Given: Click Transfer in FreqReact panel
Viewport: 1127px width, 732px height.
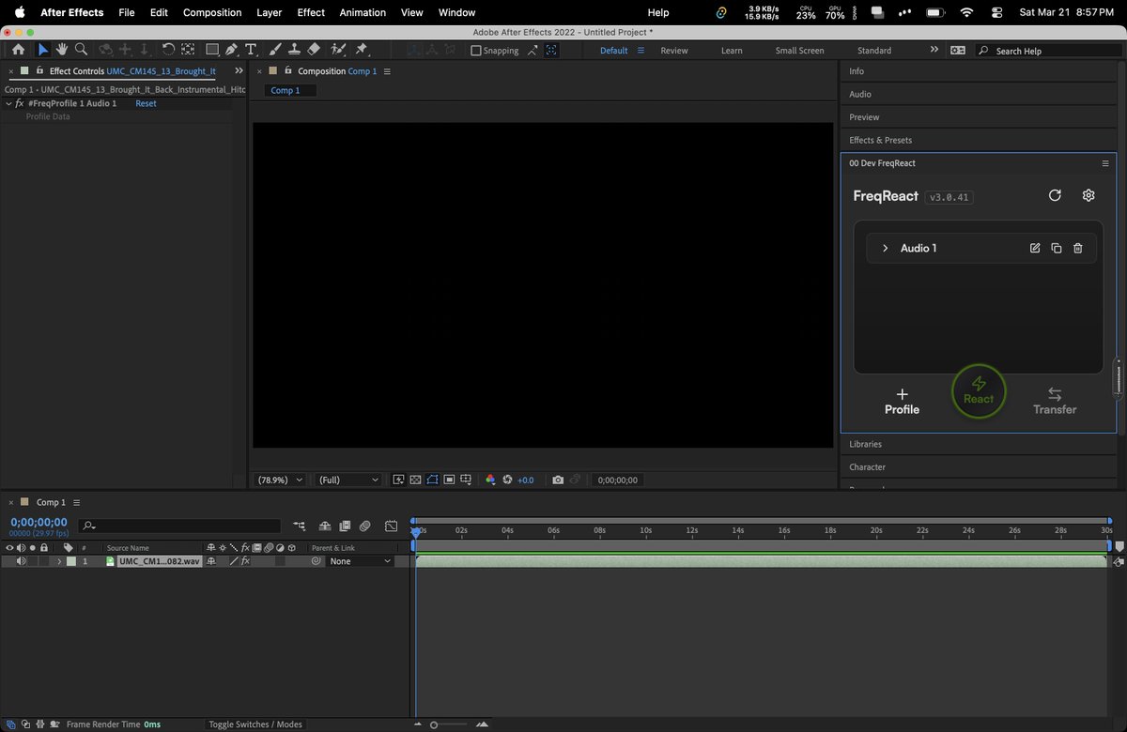Looking at the screenshot, I should pyautogui.click(x=1055, y=402).
